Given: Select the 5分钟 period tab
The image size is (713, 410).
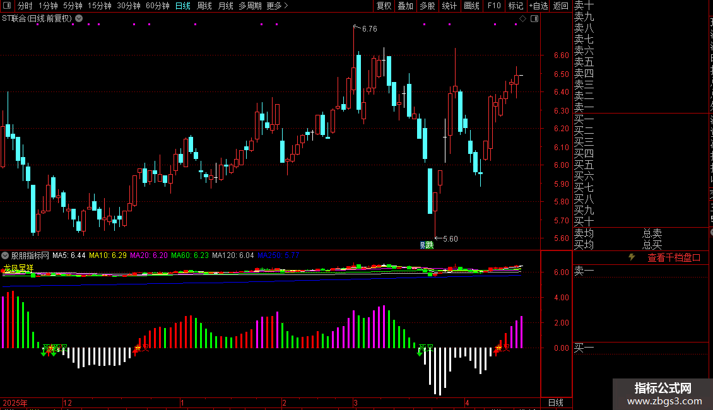Looking at the screenshot, I should click(73, 6).
